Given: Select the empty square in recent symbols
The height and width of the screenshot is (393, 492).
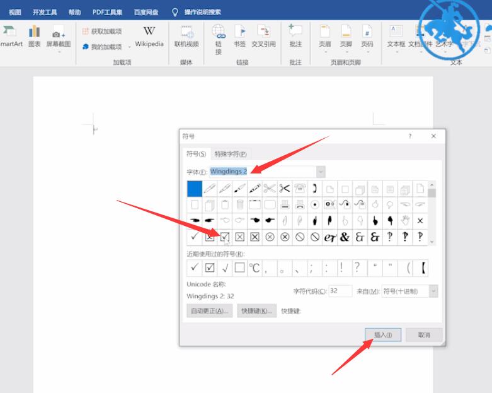Looking at the screenshot, I should coord(240,268).
